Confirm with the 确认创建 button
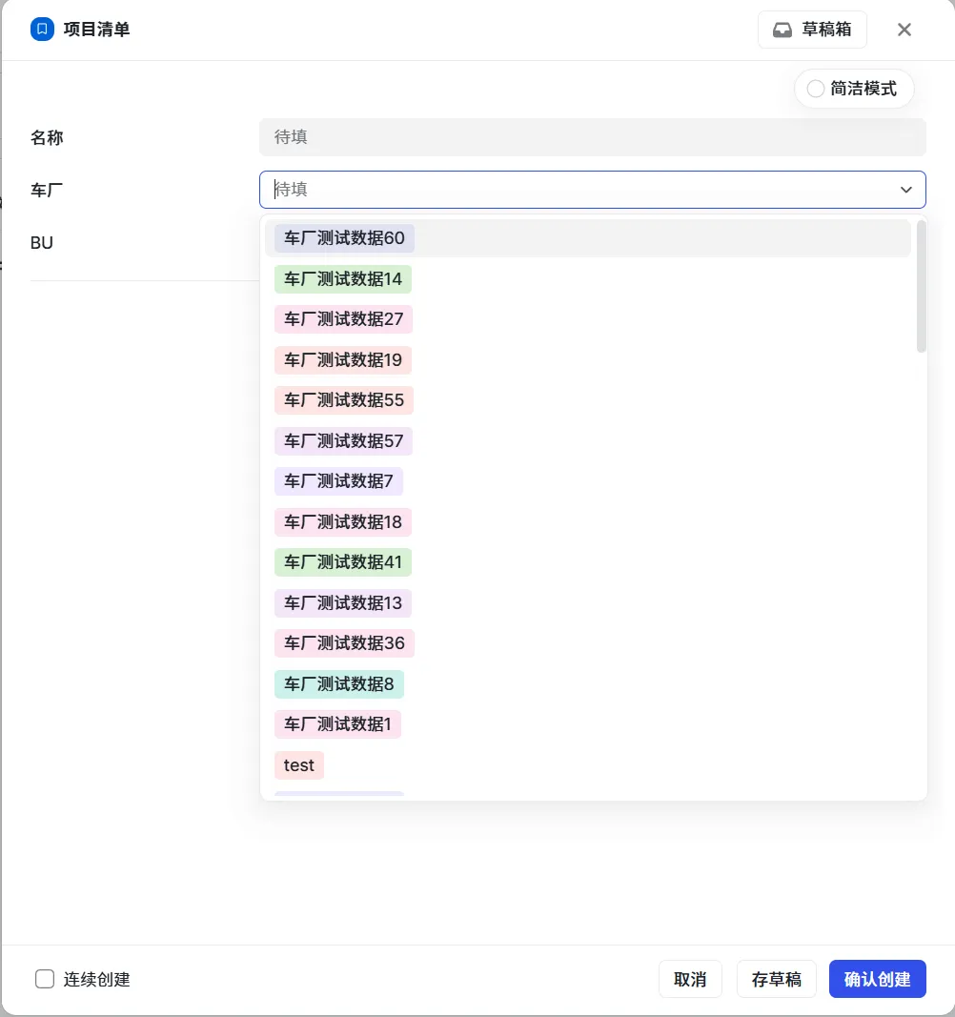Image resolution: width=955 pixels, height=1017 pixels. coord(877,979)
